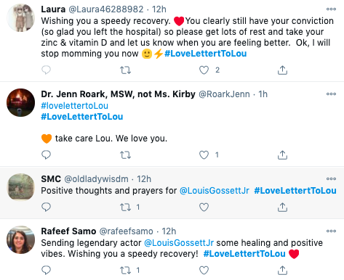Share Rafeef Samo's tweet
The height and width of the screenshot is (280, 344).
click(x=282, y=270)
